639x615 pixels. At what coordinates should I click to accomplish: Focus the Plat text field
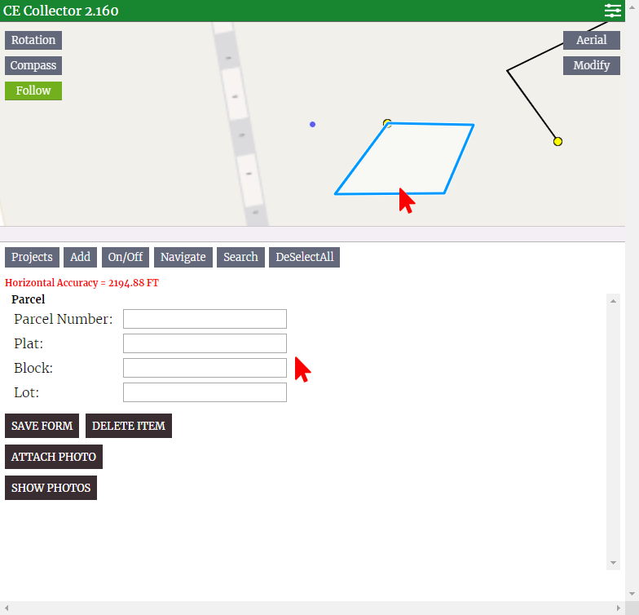205,343
